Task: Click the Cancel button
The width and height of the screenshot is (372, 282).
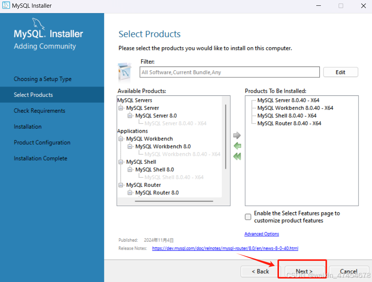Action: point(349,271)
